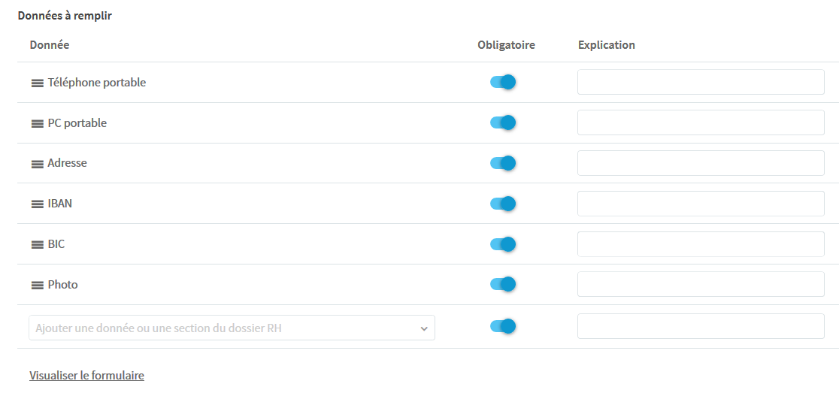Click the reorder handle for PC portable
The image size is (839, 396).
[37, 124]
